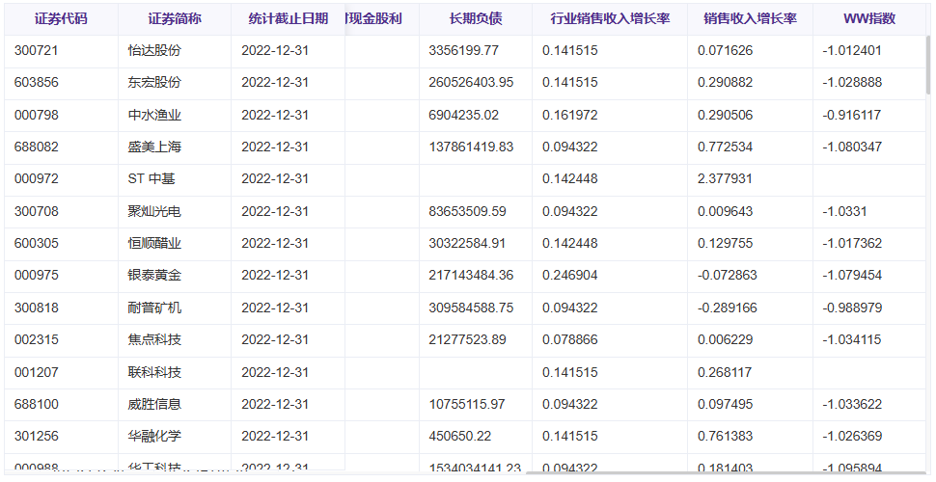
Task: Click the long-term debt value 309584588.75
Action: (x=471, y=308)
